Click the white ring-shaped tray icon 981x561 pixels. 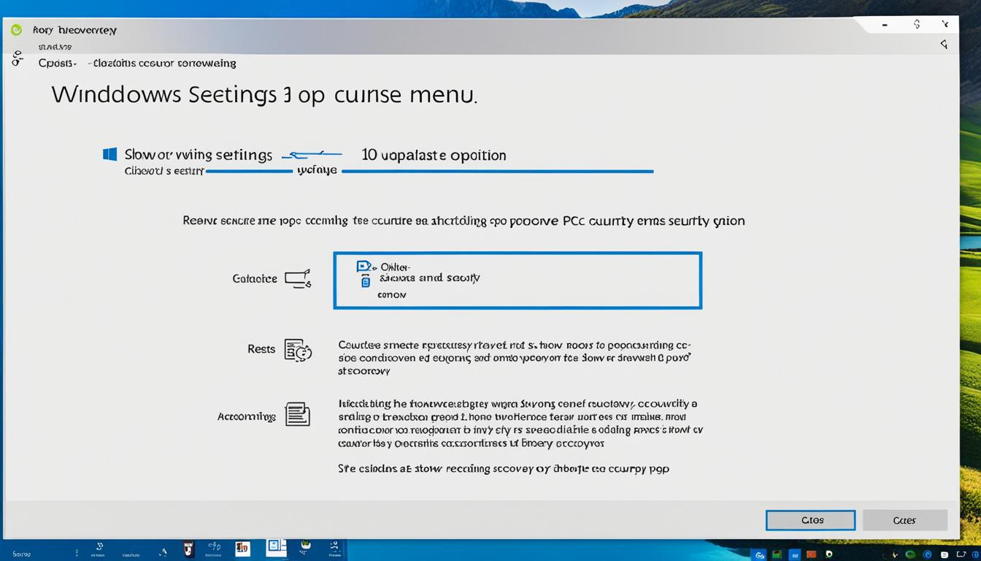(x=828, y=554)
